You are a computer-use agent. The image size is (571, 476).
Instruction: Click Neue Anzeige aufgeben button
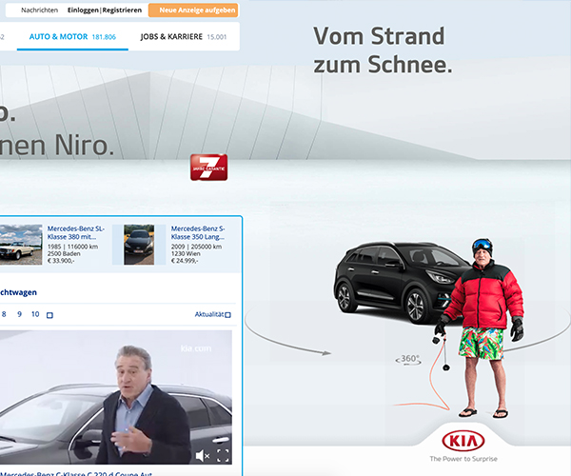(x=193, y=10)
